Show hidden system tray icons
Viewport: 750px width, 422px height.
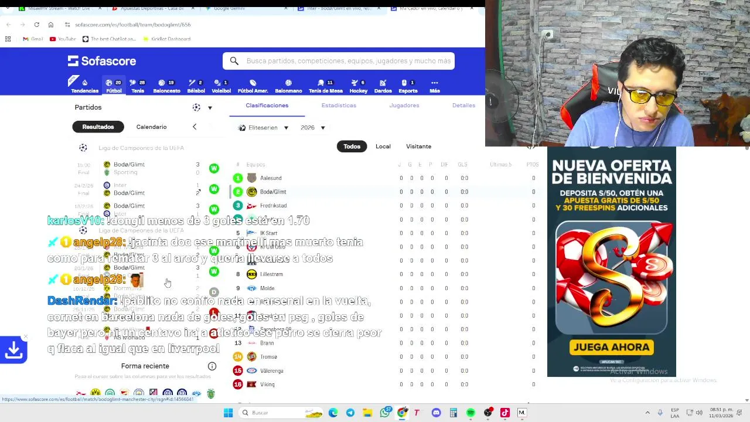point(647,413)
